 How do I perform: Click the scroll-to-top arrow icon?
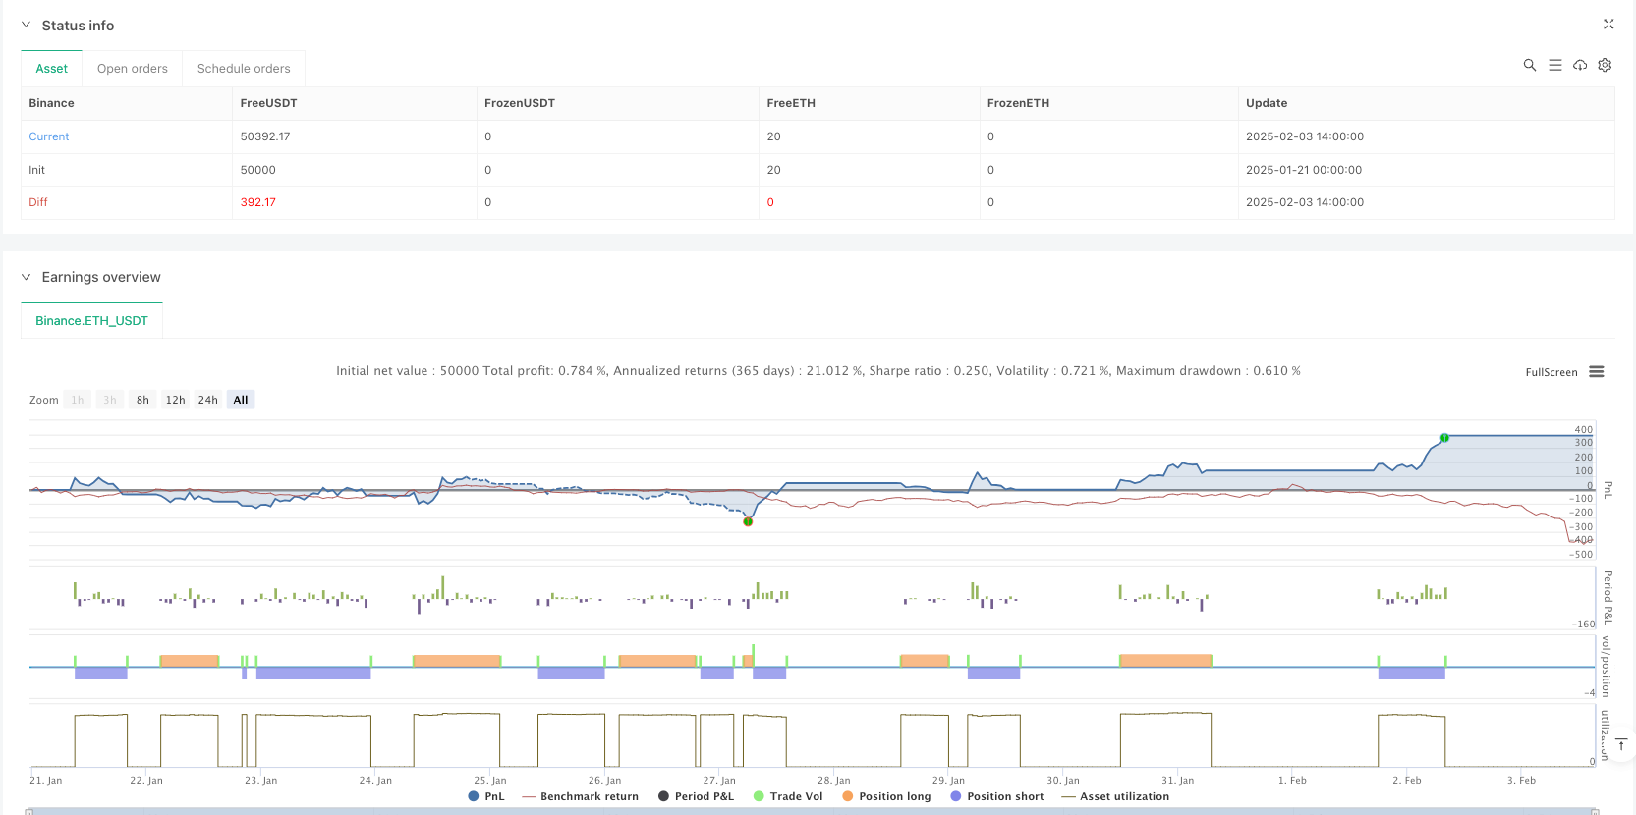[1621, 745]
